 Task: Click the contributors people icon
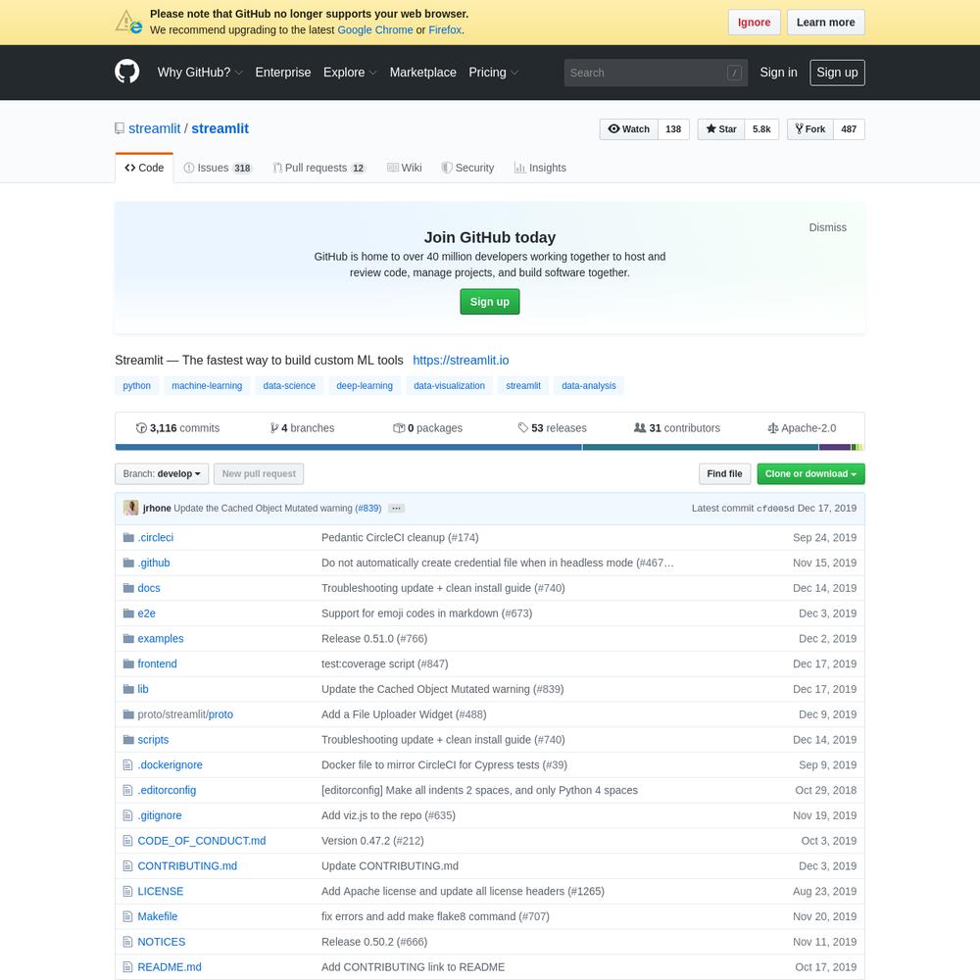[x=640, y=428]
